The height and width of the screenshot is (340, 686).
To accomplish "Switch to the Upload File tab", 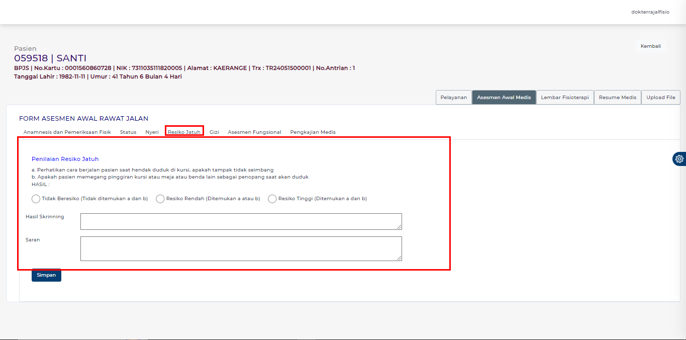I will coord(660,98).
